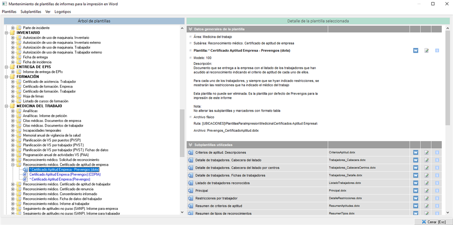Image resolution: width=453 pixels, height=225 pixels.
Task: Click edit icon in Trabajadores_Cabecera.dotx row
Action: click(x=427, y=160)
